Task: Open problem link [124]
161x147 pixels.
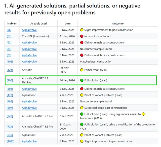Action: tap(10, 70)
